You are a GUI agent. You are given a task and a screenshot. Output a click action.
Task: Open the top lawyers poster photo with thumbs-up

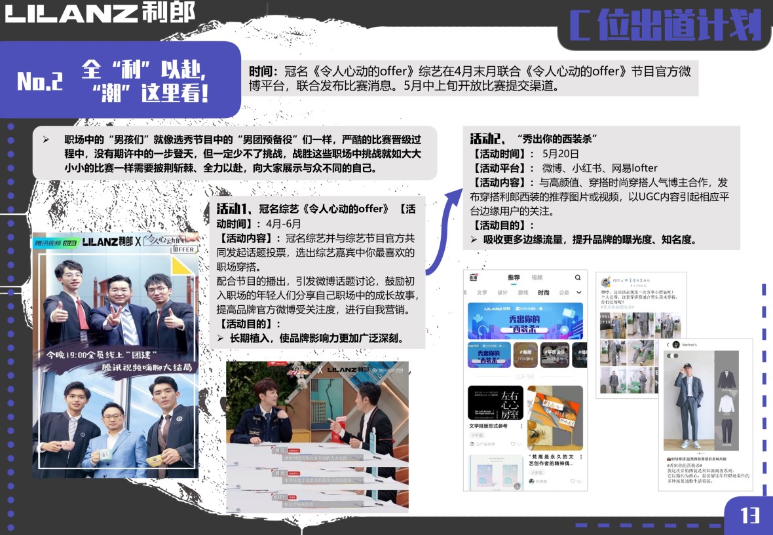(x=117, y=299)
